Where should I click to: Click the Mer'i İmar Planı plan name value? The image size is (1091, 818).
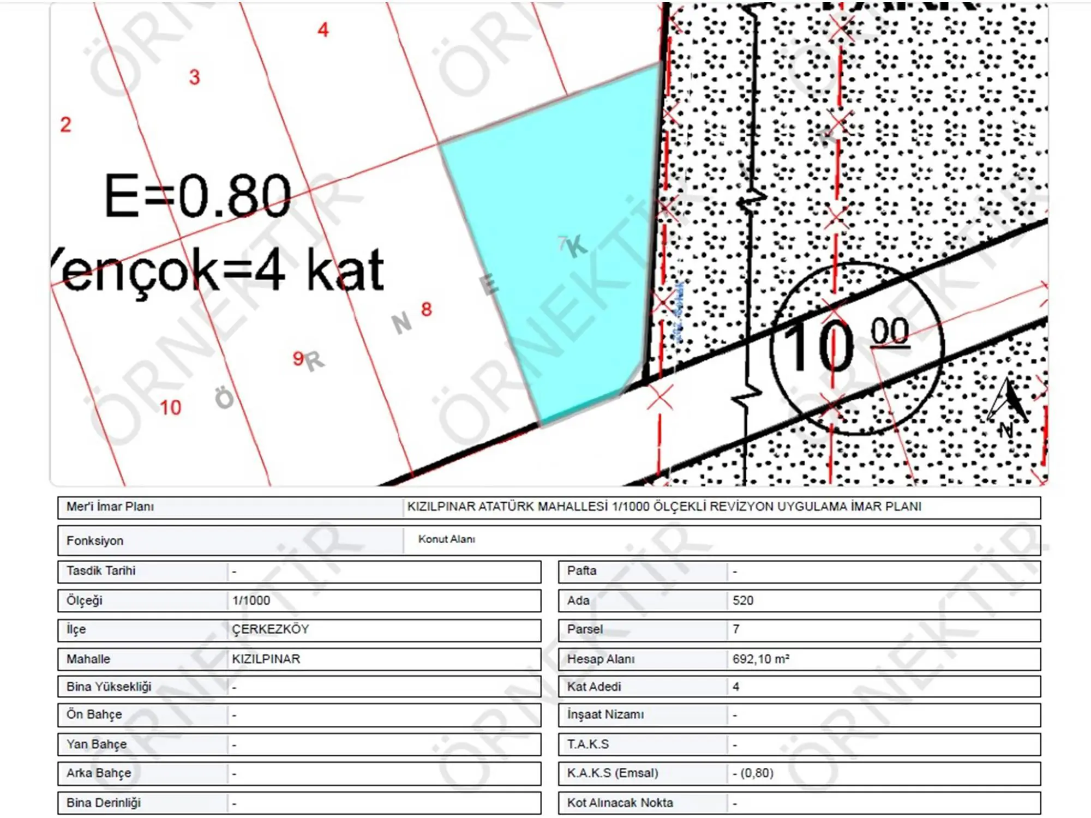(x=664, y=507)
